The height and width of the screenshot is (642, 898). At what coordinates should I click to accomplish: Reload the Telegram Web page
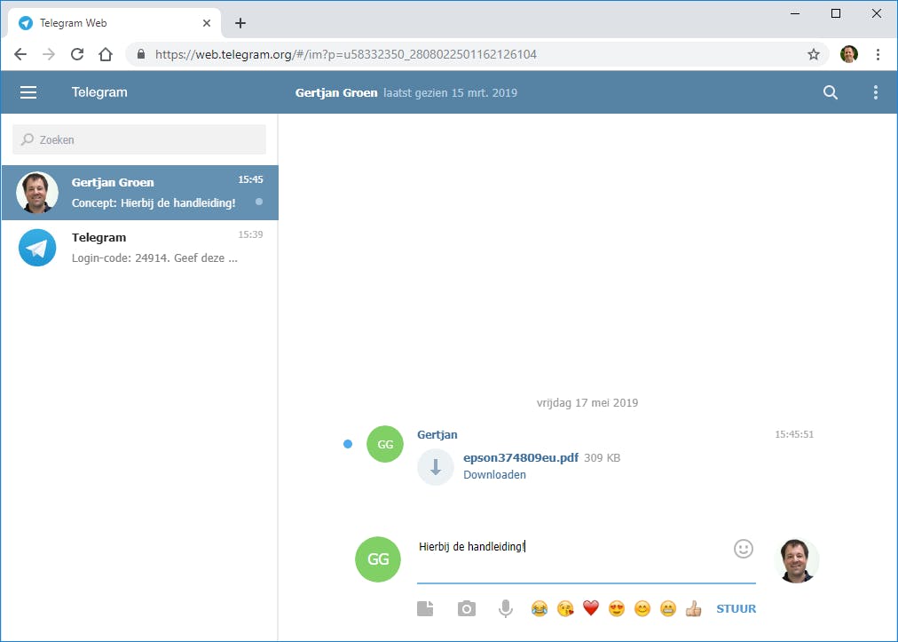pyautogui.click(x=77, y=54)
